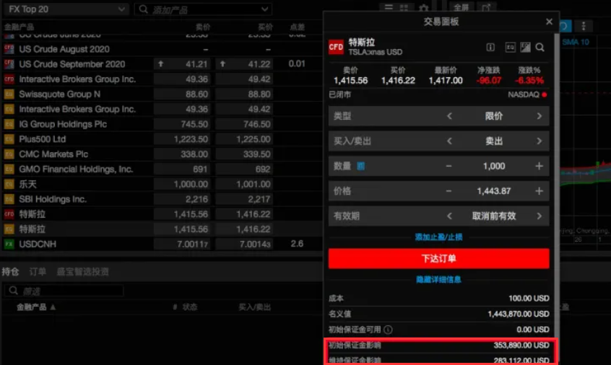Open the Tesla product info icon
This screenshot has width=611, height=365.
coord(490,48)
